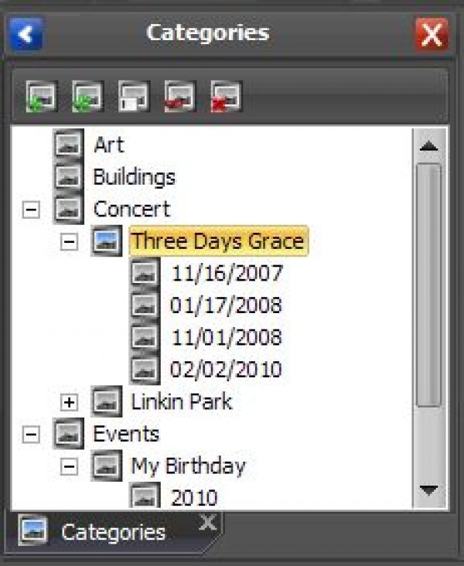The width and height of the screenshot is (464, 566).
Task: Close the bottom Categories tab with its X
Action: (x=207, y=523)
